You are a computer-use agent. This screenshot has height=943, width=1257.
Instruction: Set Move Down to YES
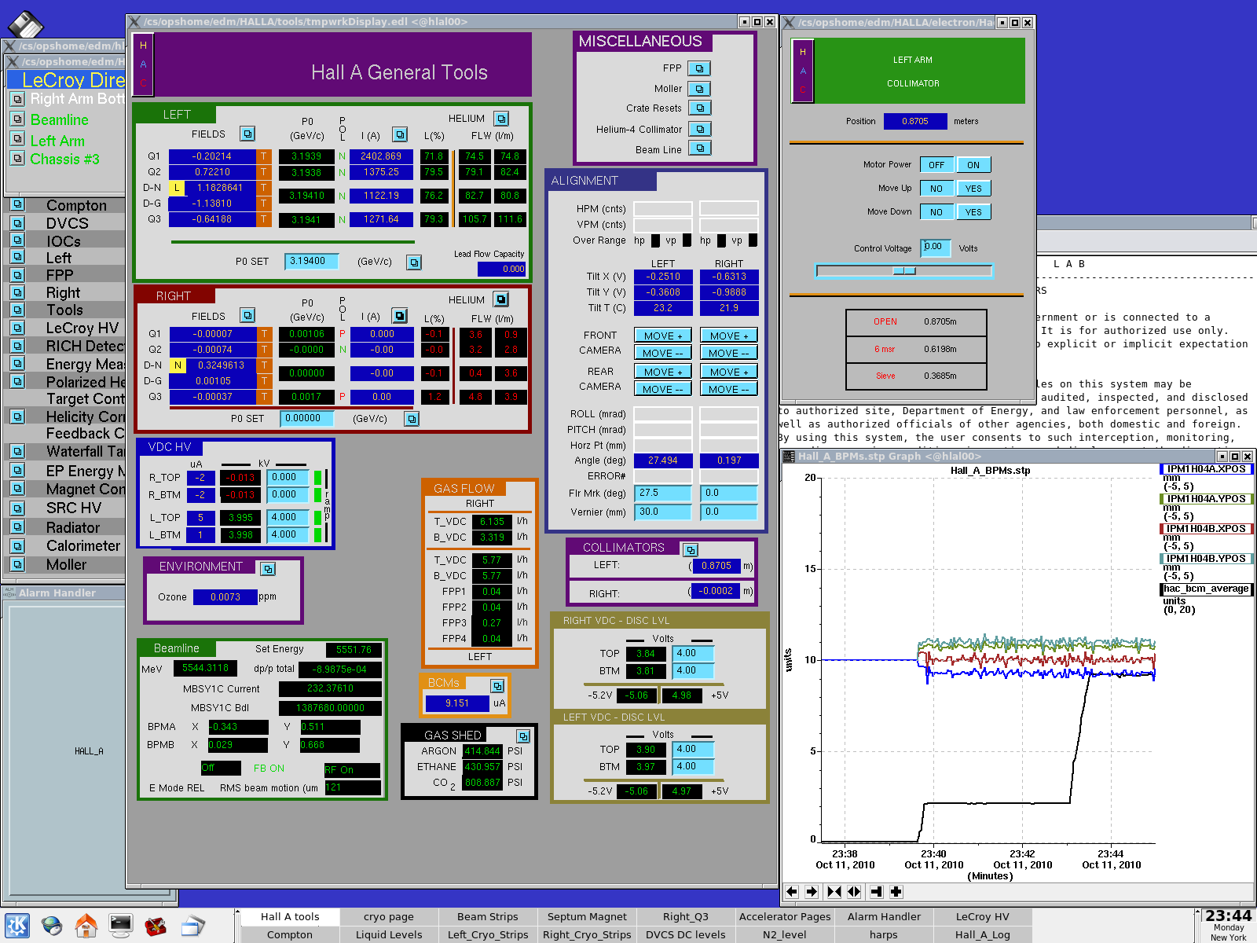coord(973,212)
